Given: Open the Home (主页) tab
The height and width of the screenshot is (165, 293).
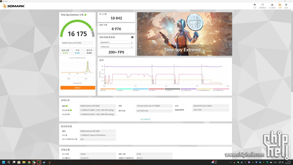Looking at the screenshot, I should pos(254,6).
